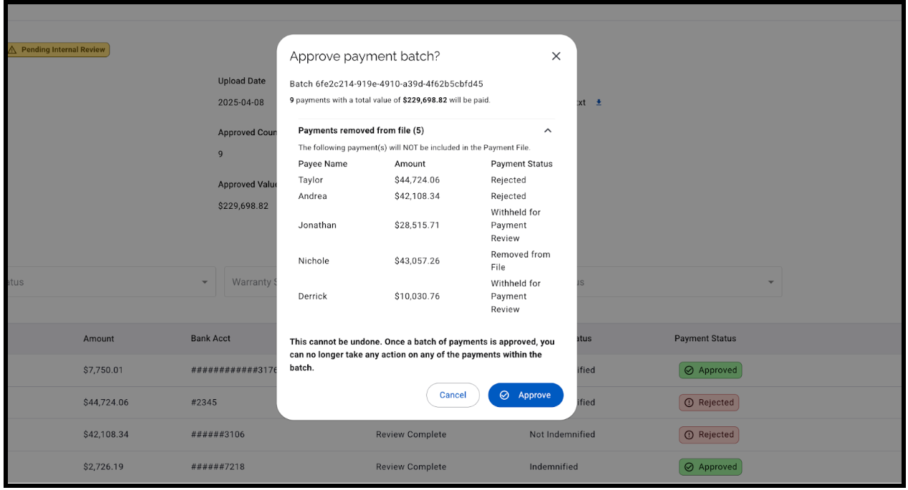Image resolution: width=908 pixels, height=490 pixels.
Task: Click payee name Nichole in dialog
Action: (x=314, y=261)
